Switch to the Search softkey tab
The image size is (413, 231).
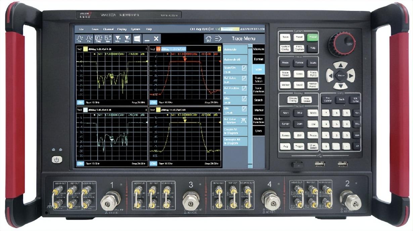(259, 100)
